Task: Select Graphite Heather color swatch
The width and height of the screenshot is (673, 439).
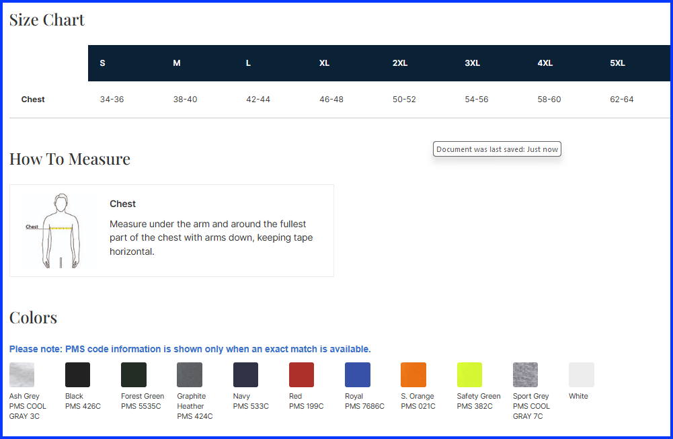Action: point(189,374)
